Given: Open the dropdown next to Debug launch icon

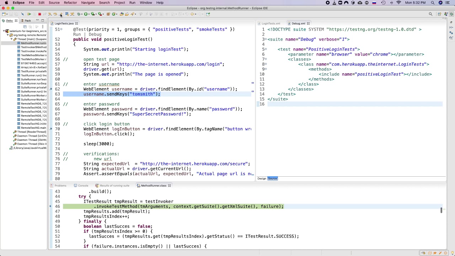Looking at the screenshot, I should click(x=81, y=14).
